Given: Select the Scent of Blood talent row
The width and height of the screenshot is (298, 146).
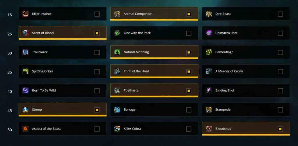Looking at the screenshot, I should coord(63,33).
